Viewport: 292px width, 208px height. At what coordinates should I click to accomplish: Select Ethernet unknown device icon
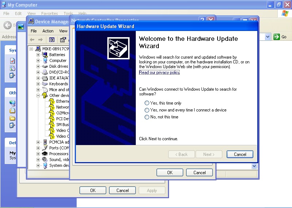[52, 101]
